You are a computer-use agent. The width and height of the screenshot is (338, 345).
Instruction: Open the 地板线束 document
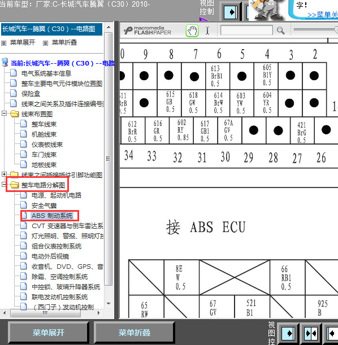(44, 165)
